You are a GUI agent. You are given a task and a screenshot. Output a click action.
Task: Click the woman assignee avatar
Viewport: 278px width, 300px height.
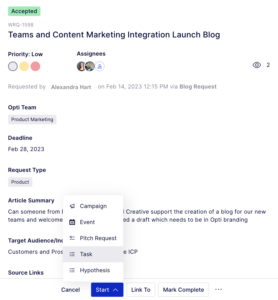[x=81, y=66]
